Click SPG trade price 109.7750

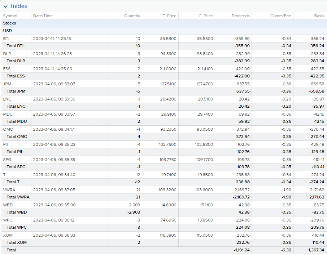pos(168,160)
